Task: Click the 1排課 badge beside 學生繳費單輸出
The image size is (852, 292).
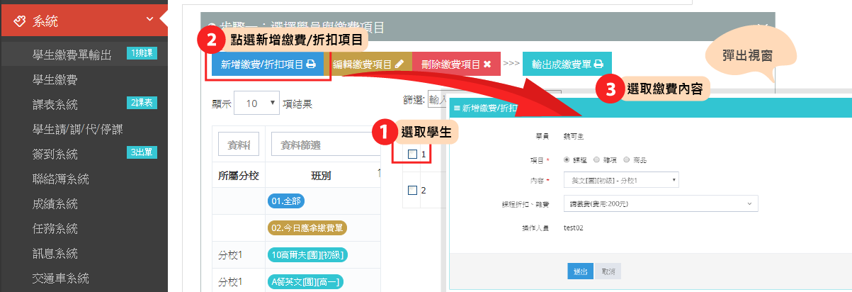Action: click(x=142, y=54)
